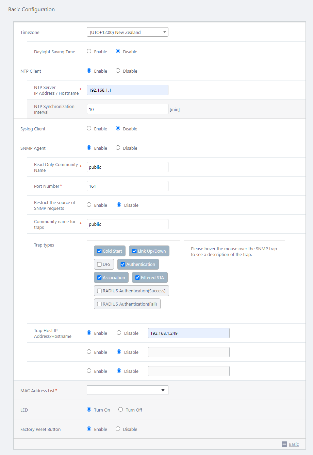The width and height of the screenshot is (313, 455).
Task: Uncheck the Link Up/Down trap
Action: (134, 251)
